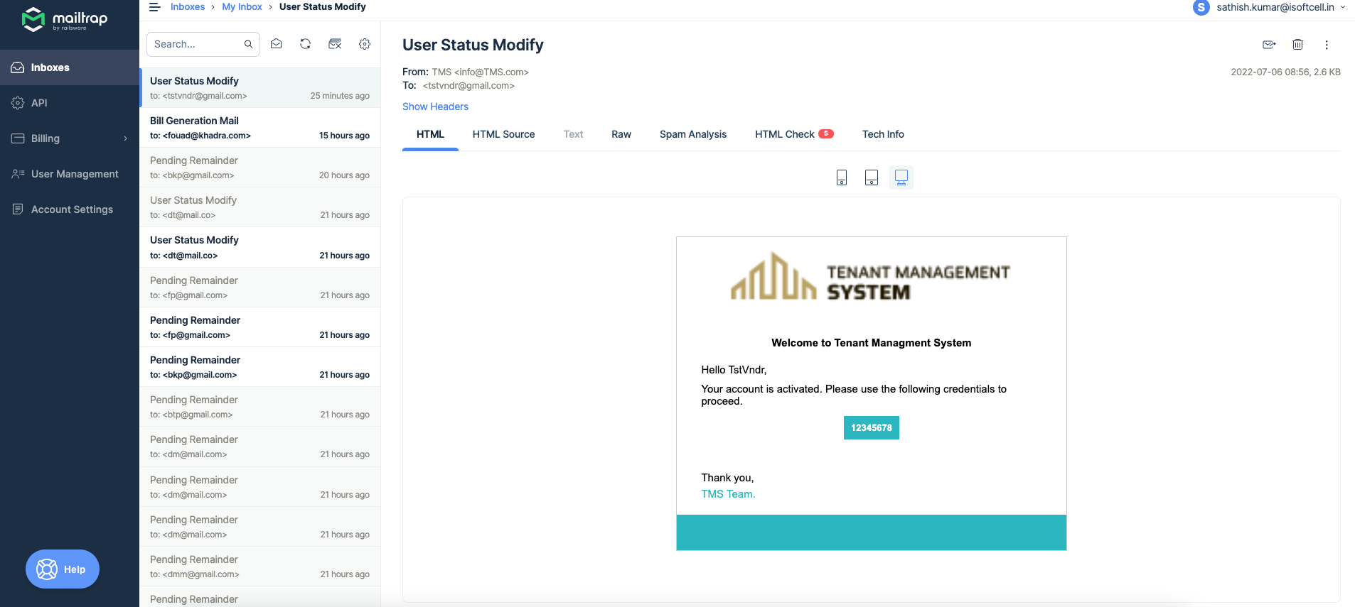
Task: Click the inbox Search field
Action: [196, 44]
